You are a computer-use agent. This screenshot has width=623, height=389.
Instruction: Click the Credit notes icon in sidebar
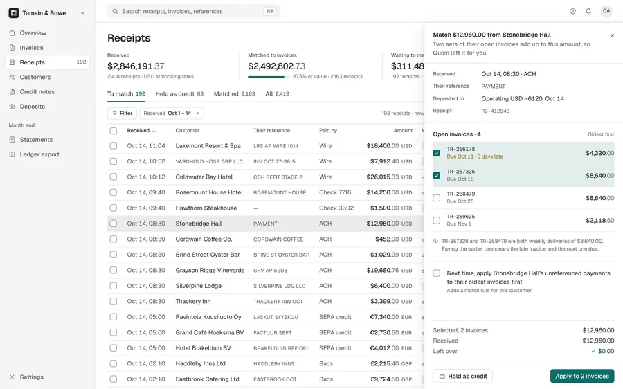coord(12,92)
